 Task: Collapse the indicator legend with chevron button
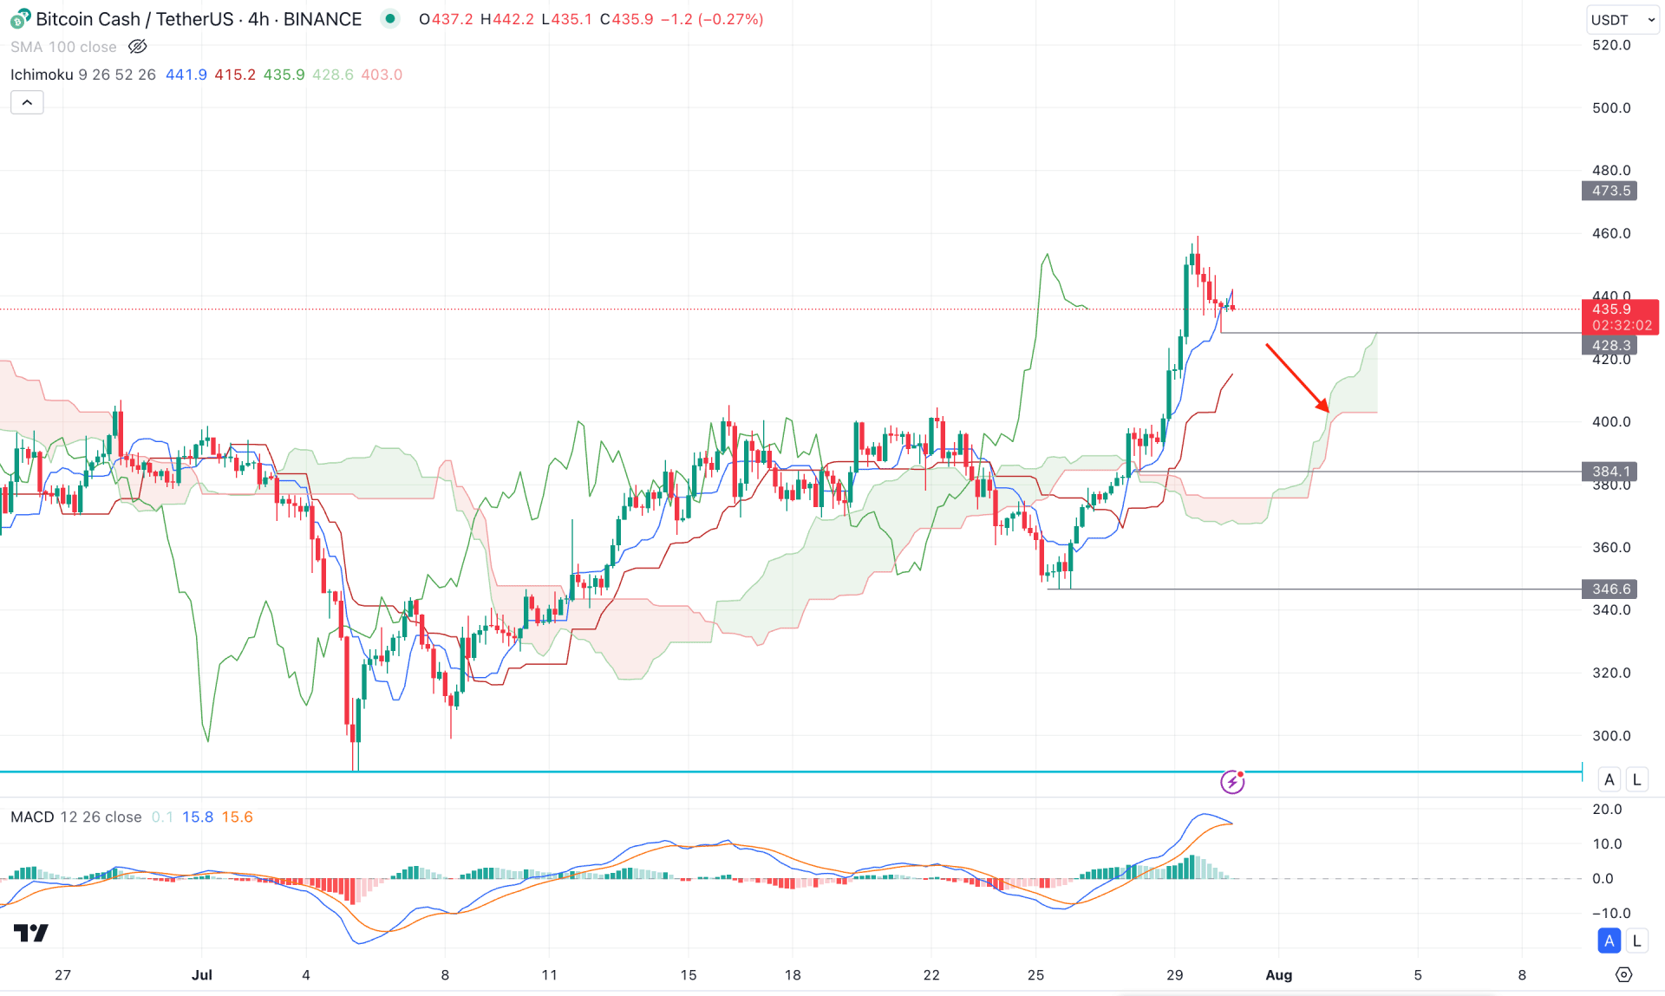[x=27, y=102]
